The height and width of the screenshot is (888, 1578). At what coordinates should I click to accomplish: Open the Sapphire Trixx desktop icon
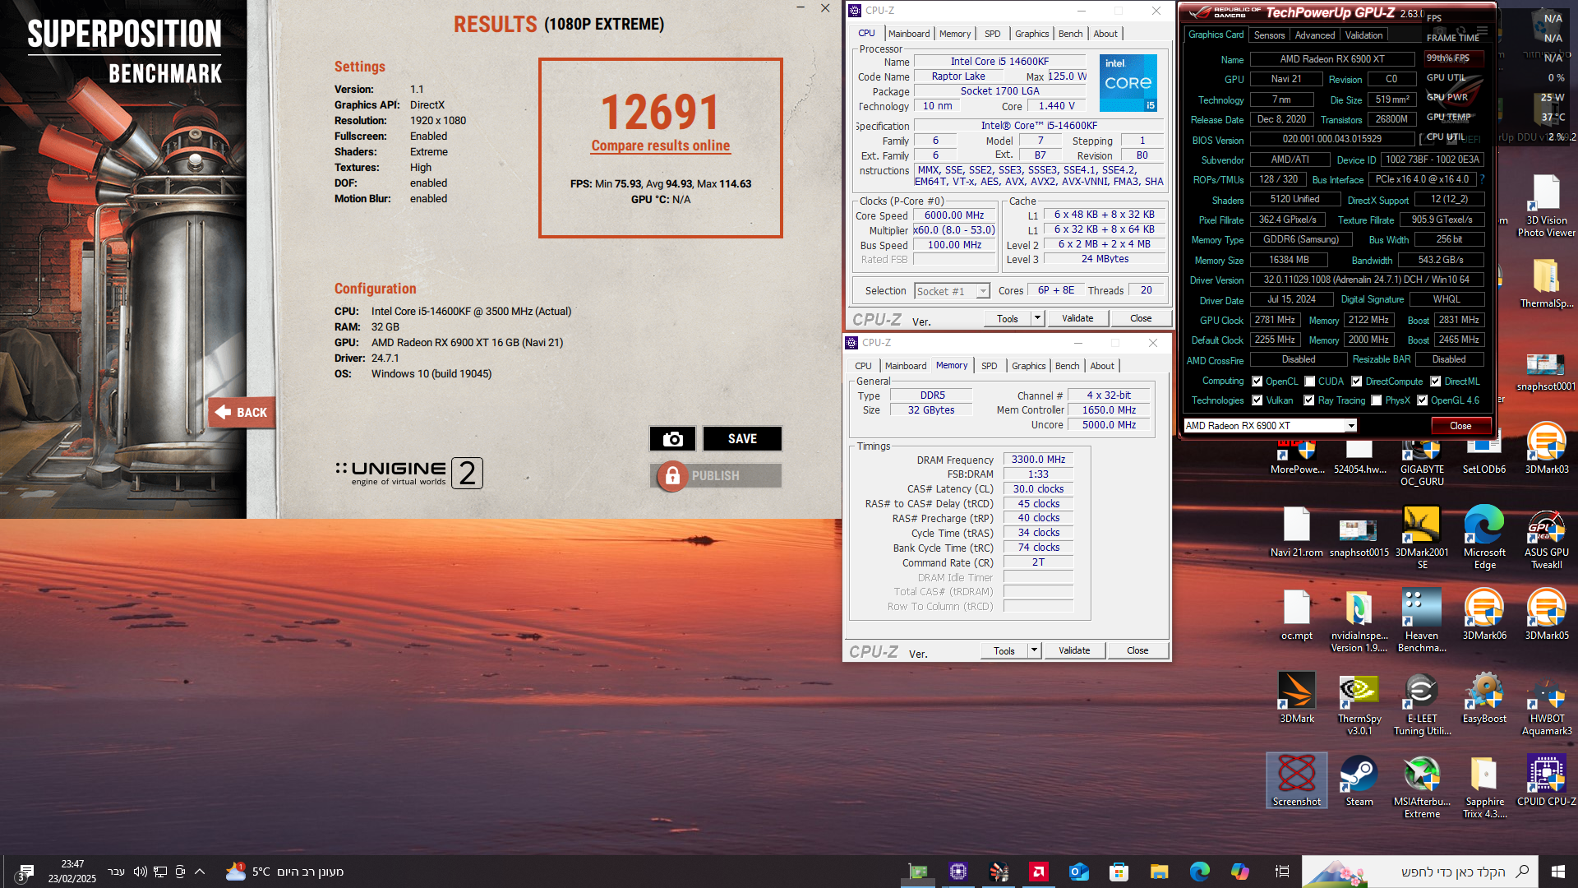click(x=1484, y=787)
